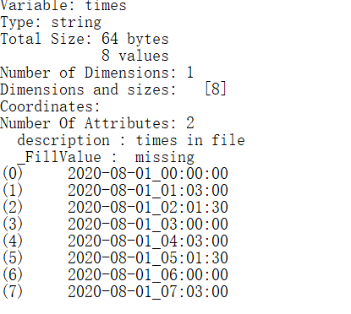This screenshot has height=314, width=351.
Task: Select the 'Type: string' text line
Action: point(51,23)
